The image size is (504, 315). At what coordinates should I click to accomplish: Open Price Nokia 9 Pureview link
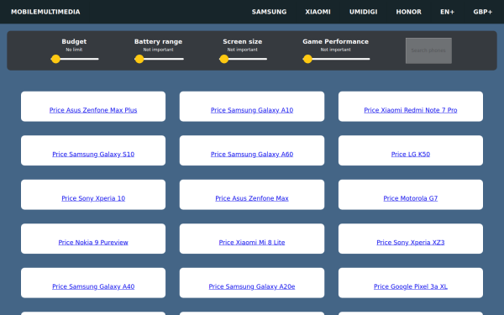coord(93,242)
